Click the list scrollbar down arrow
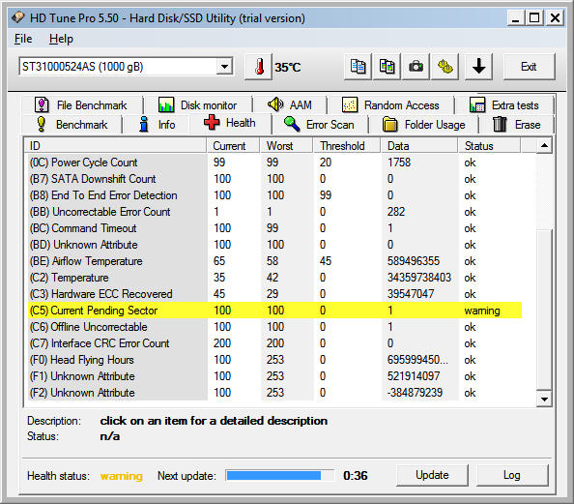The image size is (574, 504). point(544,400)
